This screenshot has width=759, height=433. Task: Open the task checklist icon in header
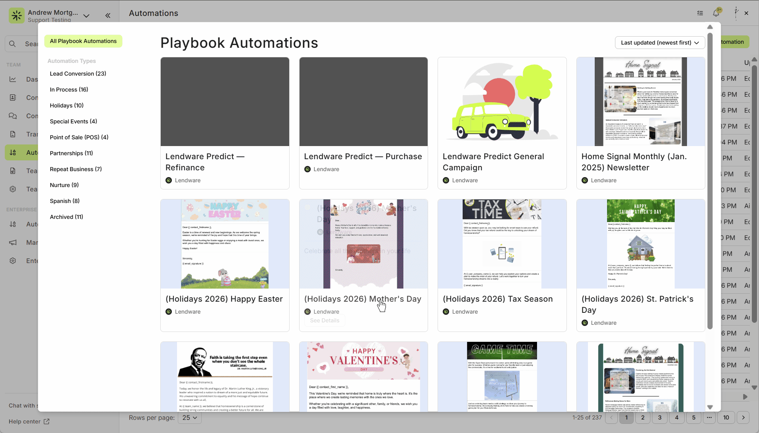point(700,13)
